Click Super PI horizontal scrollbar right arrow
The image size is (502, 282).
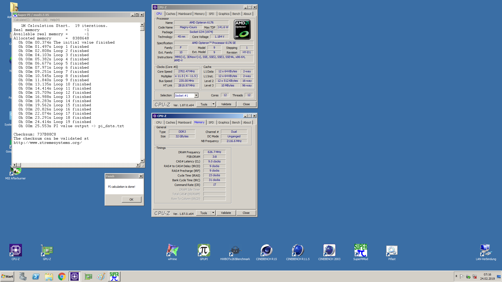click(x=138, y=165)
